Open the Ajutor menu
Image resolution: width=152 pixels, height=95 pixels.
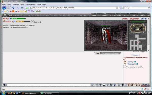44,5
